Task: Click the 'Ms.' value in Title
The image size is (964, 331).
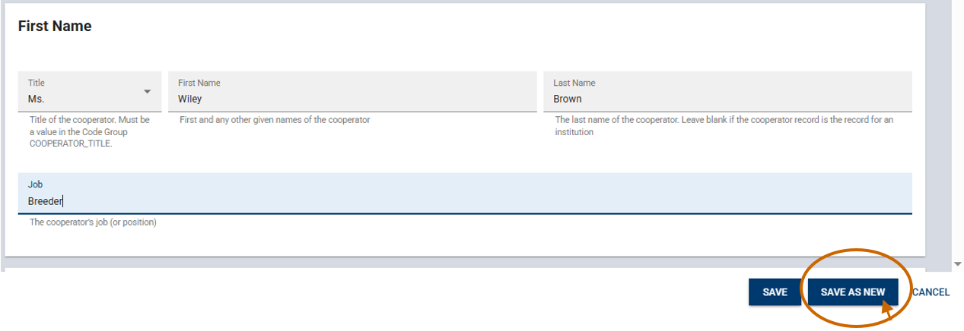Action: [x=37, y=99]
